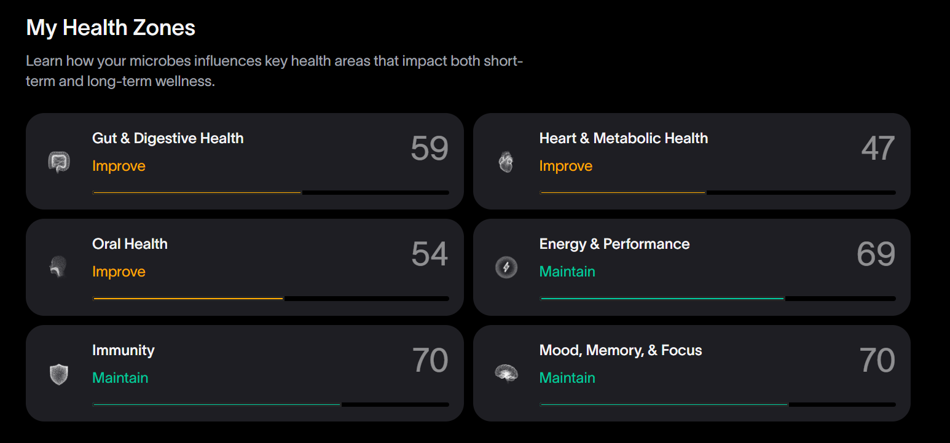Click the Gut health progress bar

270,193
